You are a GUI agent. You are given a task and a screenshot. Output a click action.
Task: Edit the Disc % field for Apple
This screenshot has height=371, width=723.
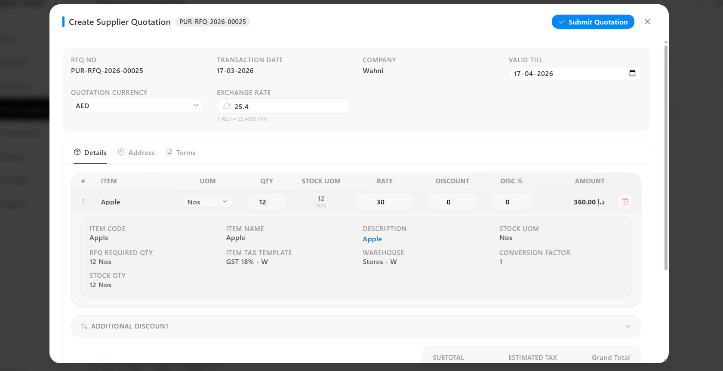[x=511, y=202]
